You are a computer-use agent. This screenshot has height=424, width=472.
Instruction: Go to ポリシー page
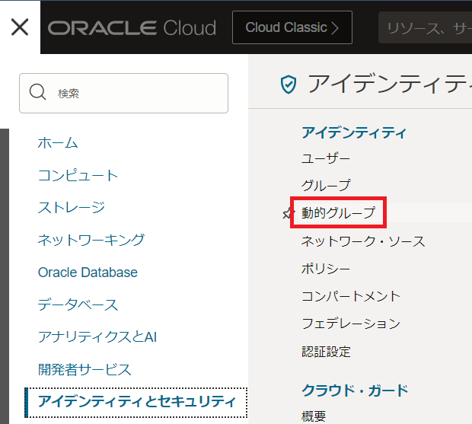coord(326,269)
